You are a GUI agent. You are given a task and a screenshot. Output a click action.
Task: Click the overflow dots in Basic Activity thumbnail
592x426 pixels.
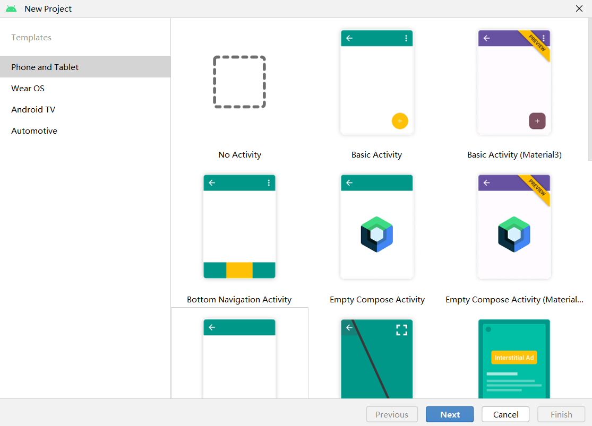click(406, 38)
